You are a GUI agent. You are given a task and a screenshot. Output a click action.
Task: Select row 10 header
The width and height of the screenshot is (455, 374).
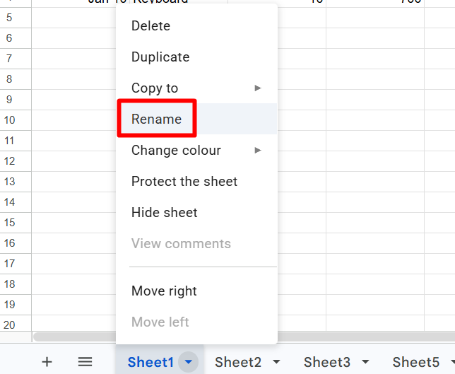tap(16, 120)
